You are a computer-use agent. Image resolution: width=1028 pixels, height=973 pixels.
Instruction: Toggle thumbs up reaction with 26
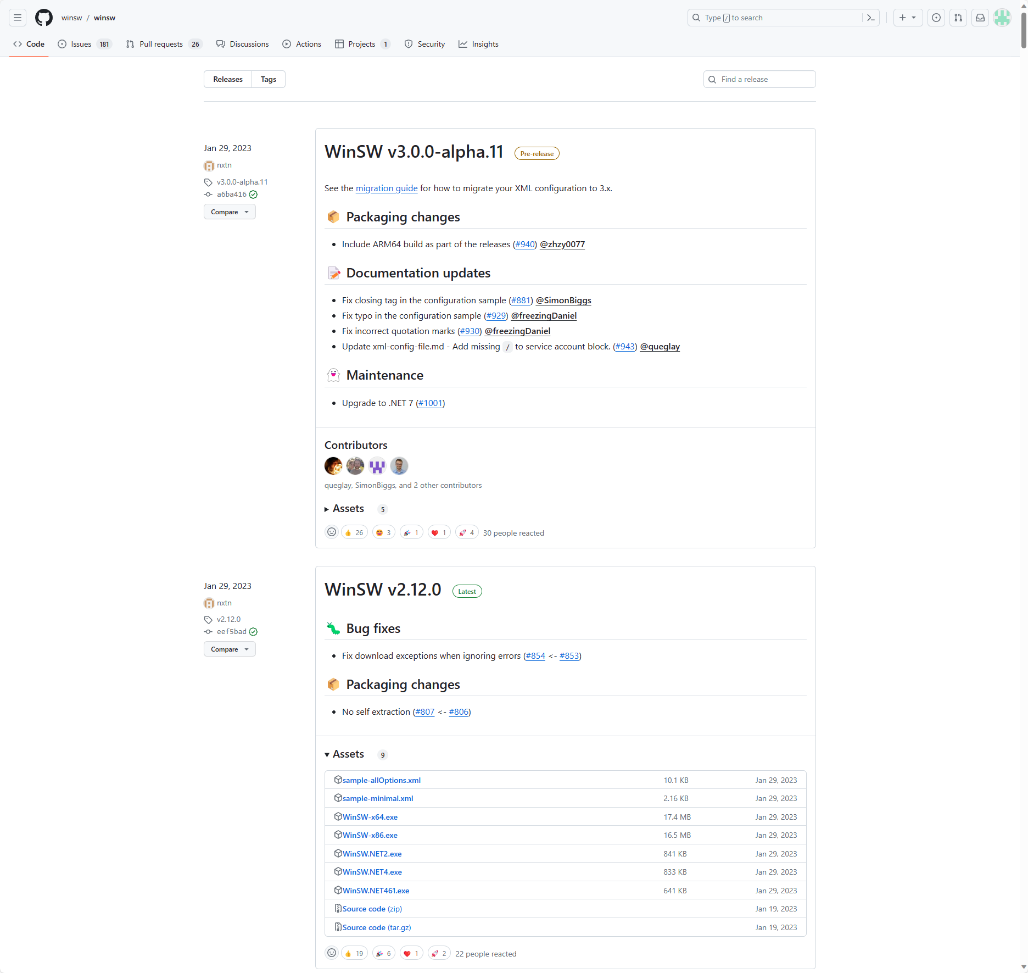click(x=354, y=532)
